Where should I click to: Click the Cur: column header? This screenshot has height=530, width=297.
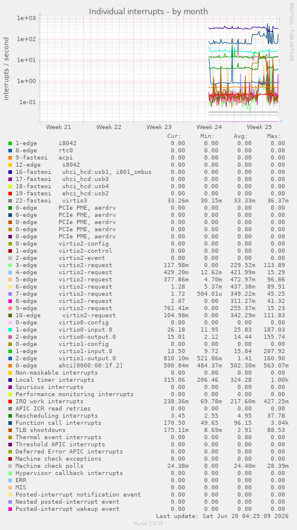pyautogui.click(x=174, y=136)
